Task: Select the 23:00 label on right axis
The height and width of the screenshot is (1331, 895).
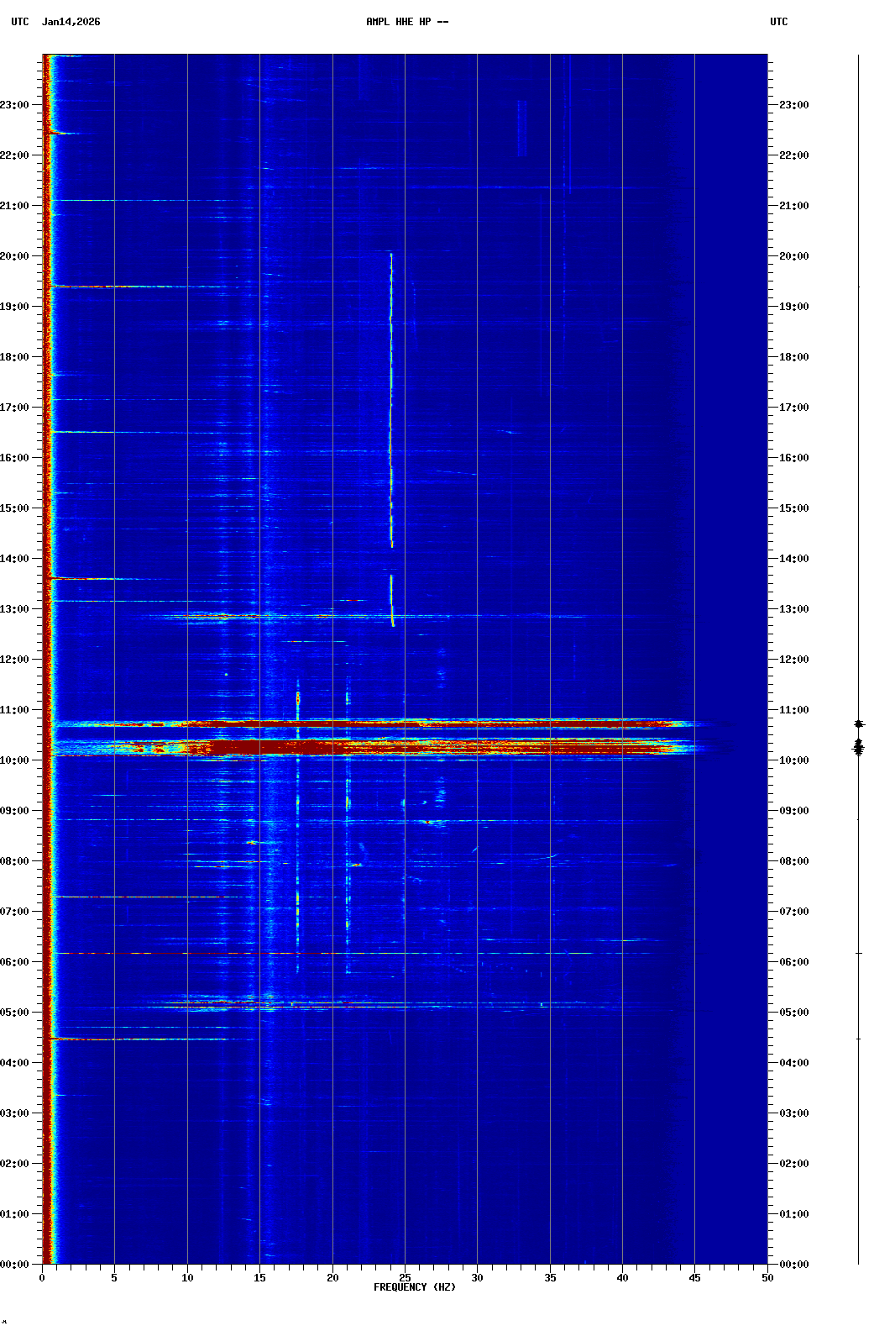Action: [793, 105]
